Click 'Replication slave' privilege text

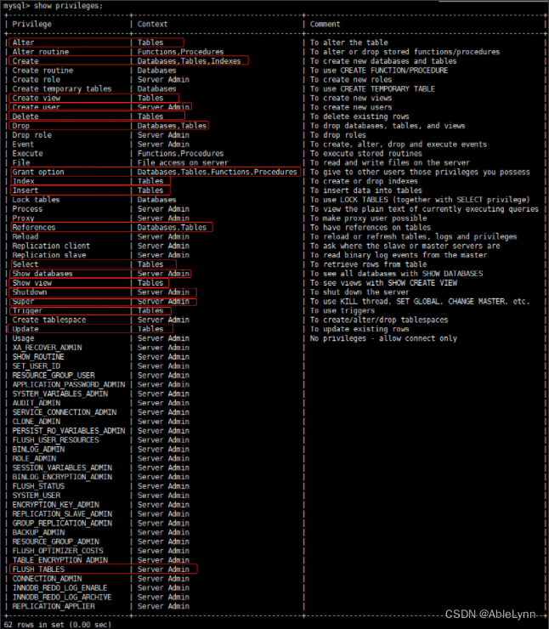click(49, 255)
